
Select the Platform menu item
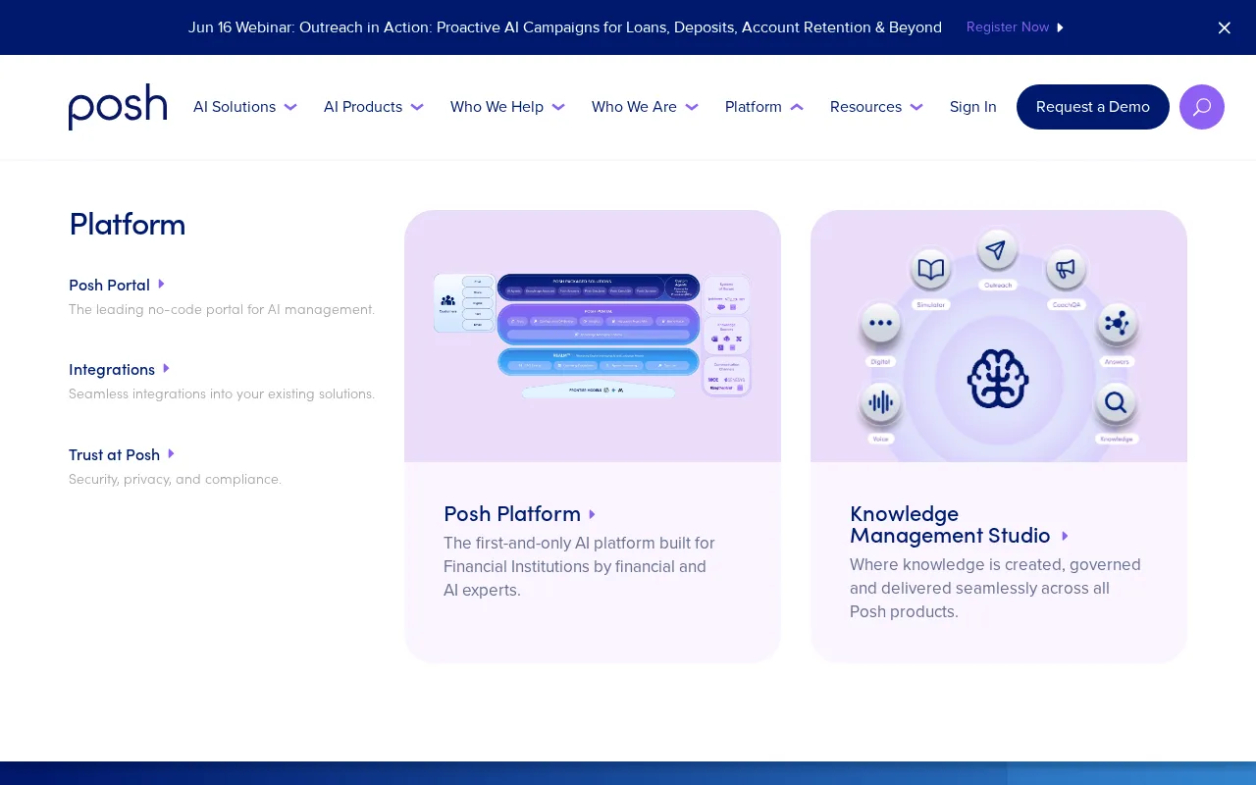[754, 107]
